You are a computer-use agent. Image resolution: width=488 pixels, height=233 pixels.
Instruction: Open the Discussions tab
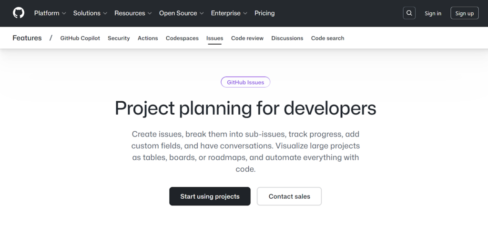(287, 38)
